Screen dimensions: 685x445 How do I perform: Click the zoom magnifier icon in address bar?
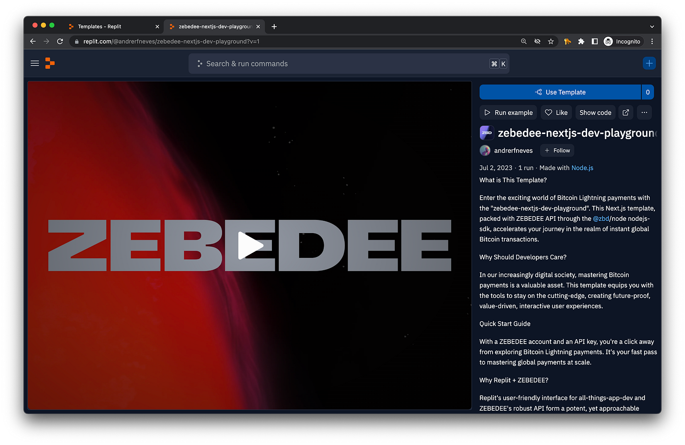point(524,41)
